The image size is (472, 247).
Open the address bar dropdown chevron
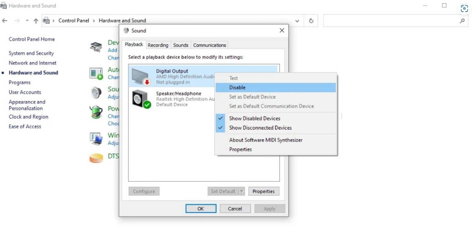(x=297, y=21)
